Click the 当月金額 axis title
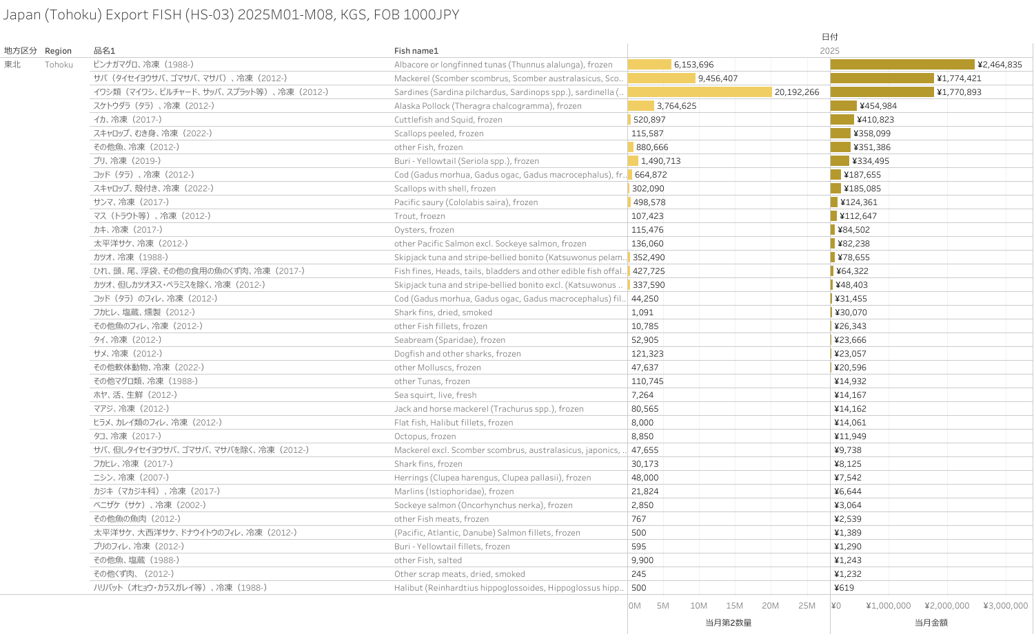Screen dimensions: 1034x634 tap(931, 623)
